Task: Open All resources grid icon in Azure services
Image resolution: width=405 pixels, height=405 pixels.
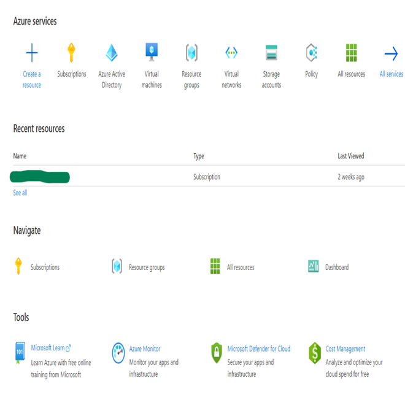Action: point(351,53)
